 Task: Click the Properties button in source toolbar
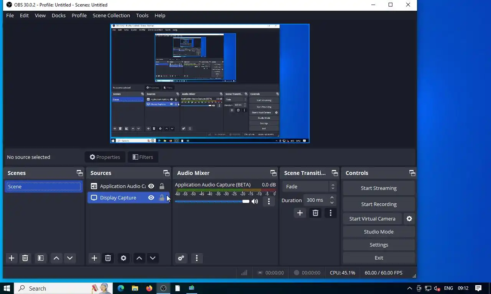(105, 157)
